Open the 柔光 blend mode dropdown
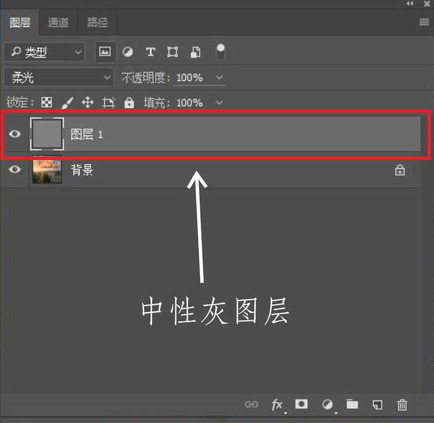Image resolution: width=434 pixels, height=423 pixels. click(x=58, y=77)
